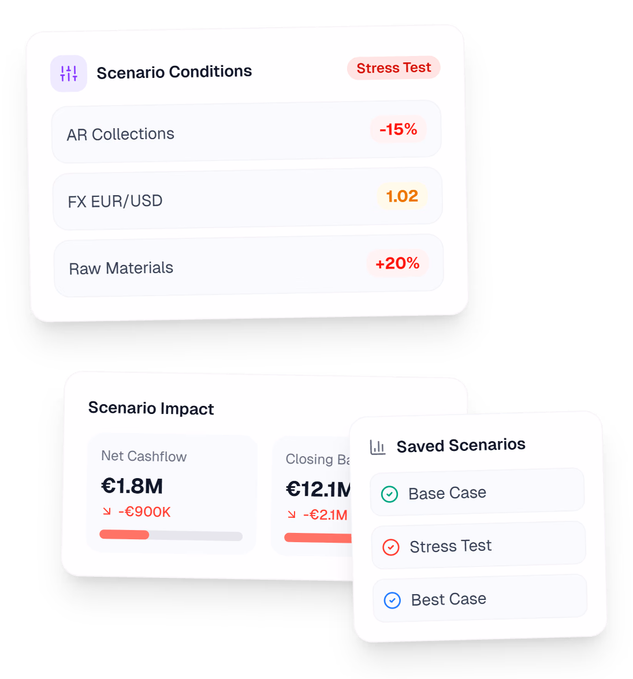This screenshot has width=633, height=679.
Task: Select the Best Case scenario
Action: click(x=479, y=599)
